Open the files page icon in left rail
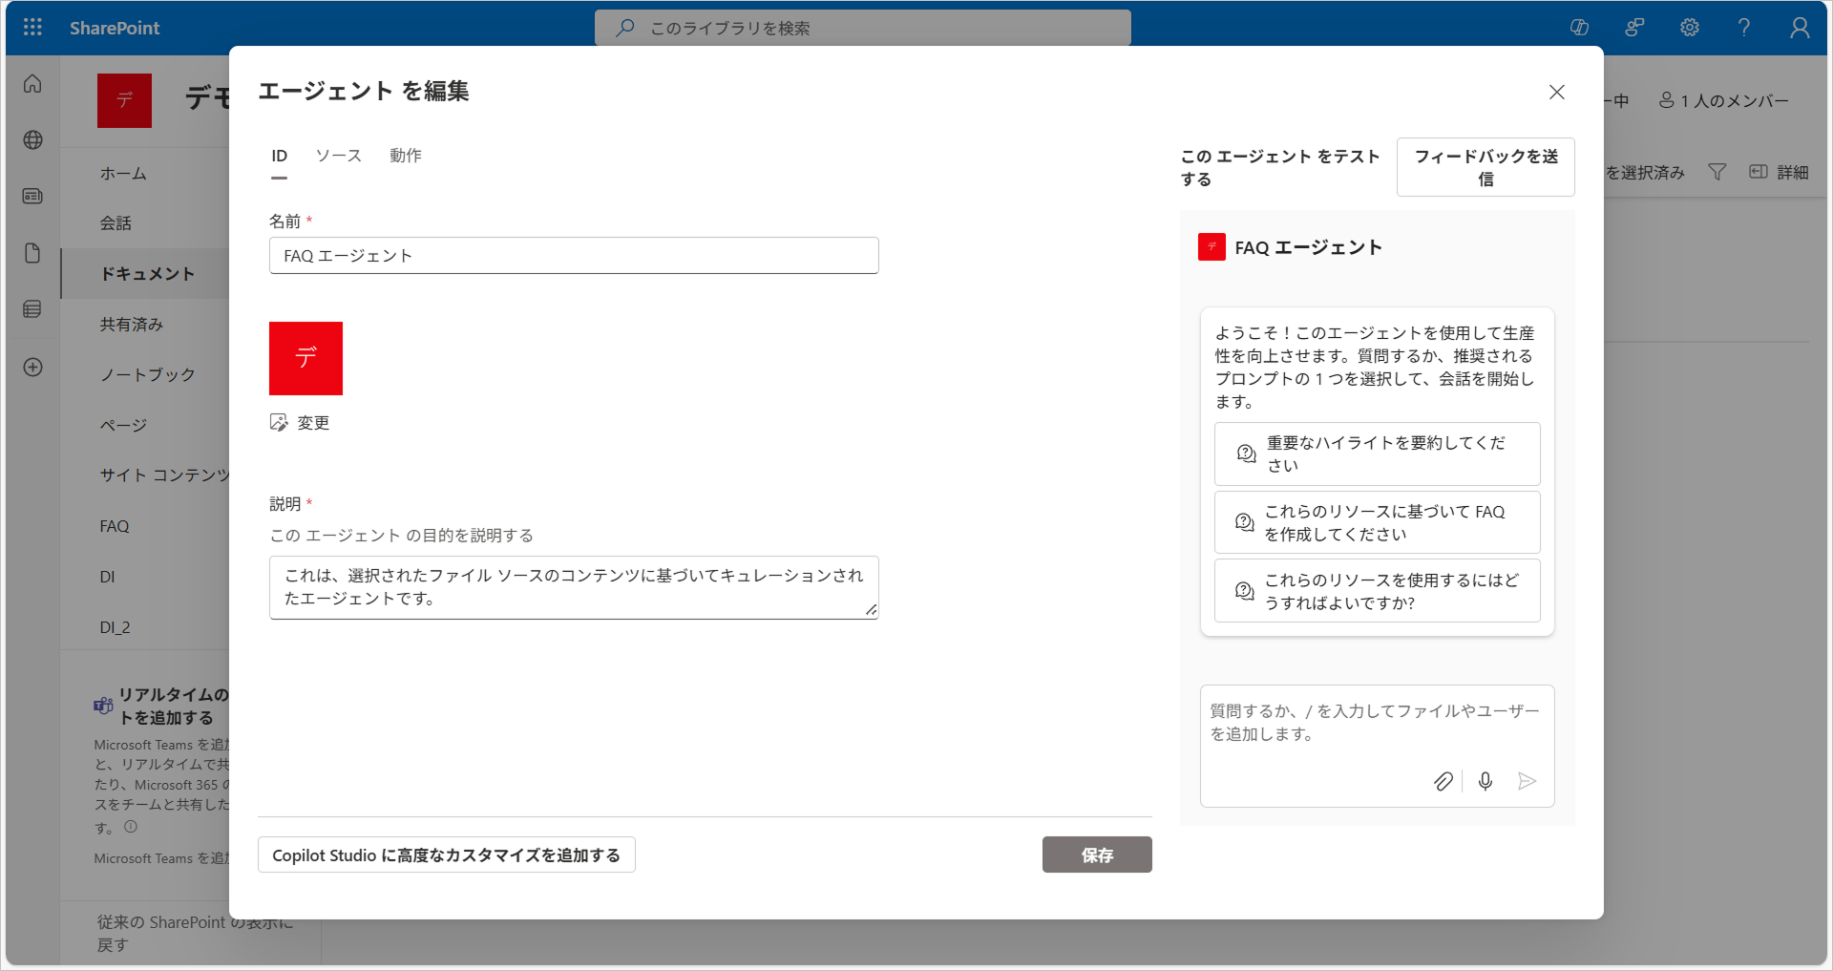The image size is (1833, 971). click(x=32, y=253)
